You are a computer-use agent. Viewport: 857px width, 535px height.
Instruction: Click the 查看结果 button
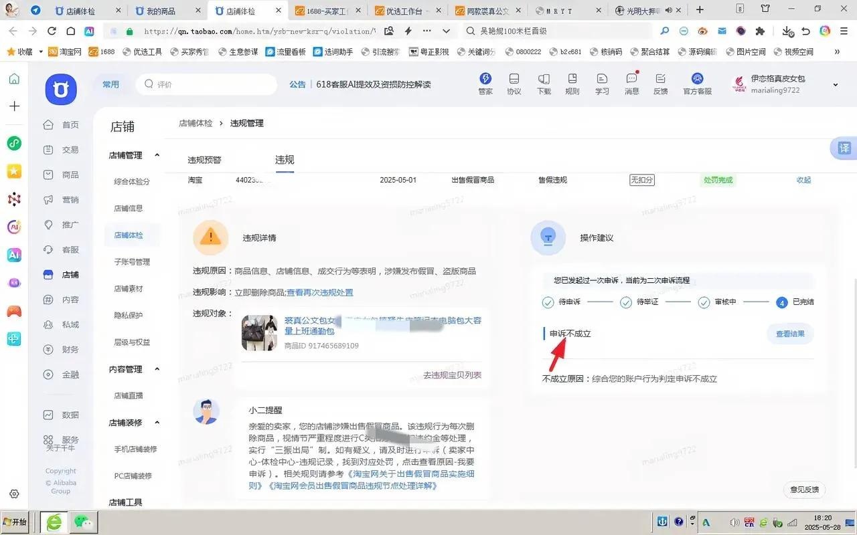(x=790, y=334)
